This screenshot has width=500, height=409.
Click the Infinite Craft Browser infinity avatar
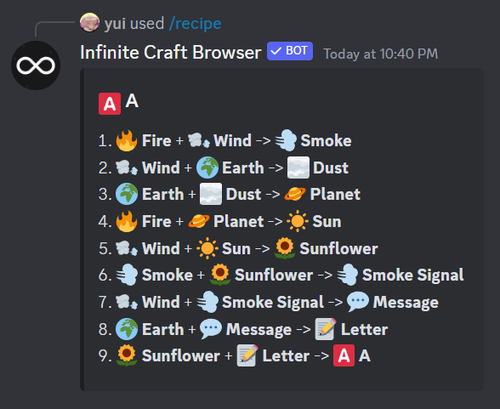(36, 65)
